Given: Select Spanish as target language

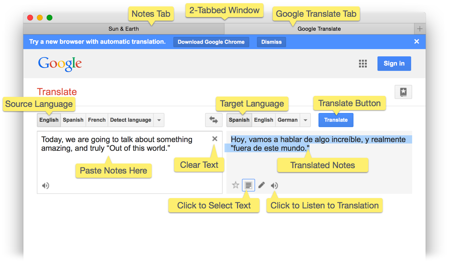Looking at the screenshot, I should (239, 120).
